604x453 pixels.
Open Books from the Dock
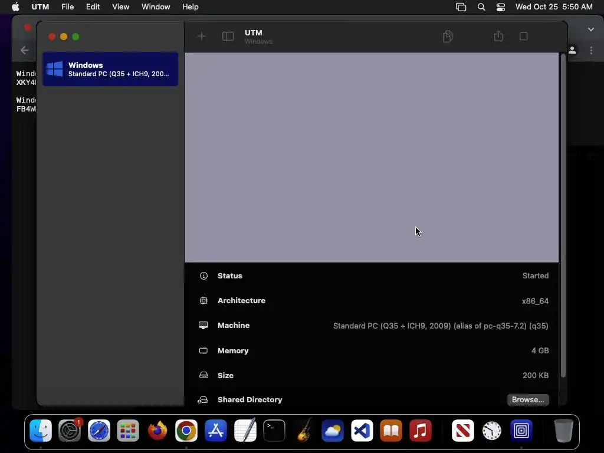391,431
